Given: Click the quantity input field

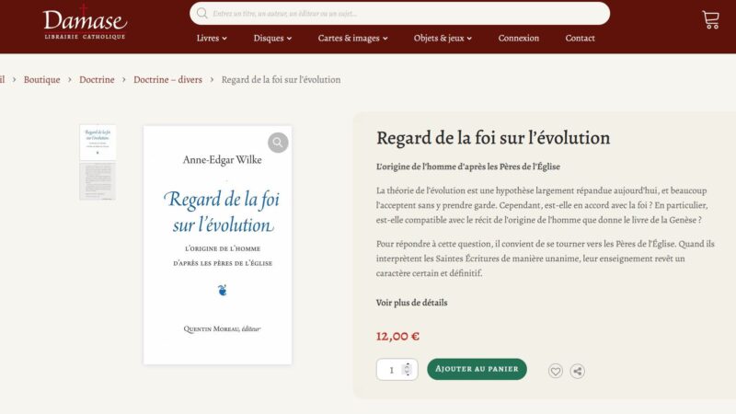Looking at the screenshot, I should (397, 370).
